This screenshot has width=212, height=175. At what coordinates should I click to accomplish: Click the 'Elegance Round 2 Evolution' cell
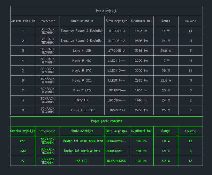coord(82,31)
